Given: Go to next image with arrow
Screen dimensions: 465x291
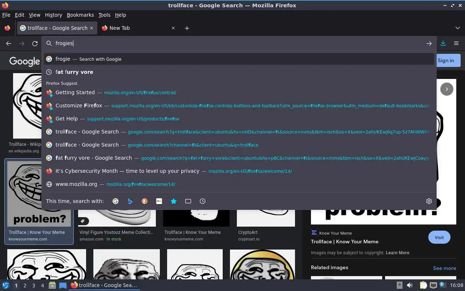Looking at the screenshot, I should 447,89.
